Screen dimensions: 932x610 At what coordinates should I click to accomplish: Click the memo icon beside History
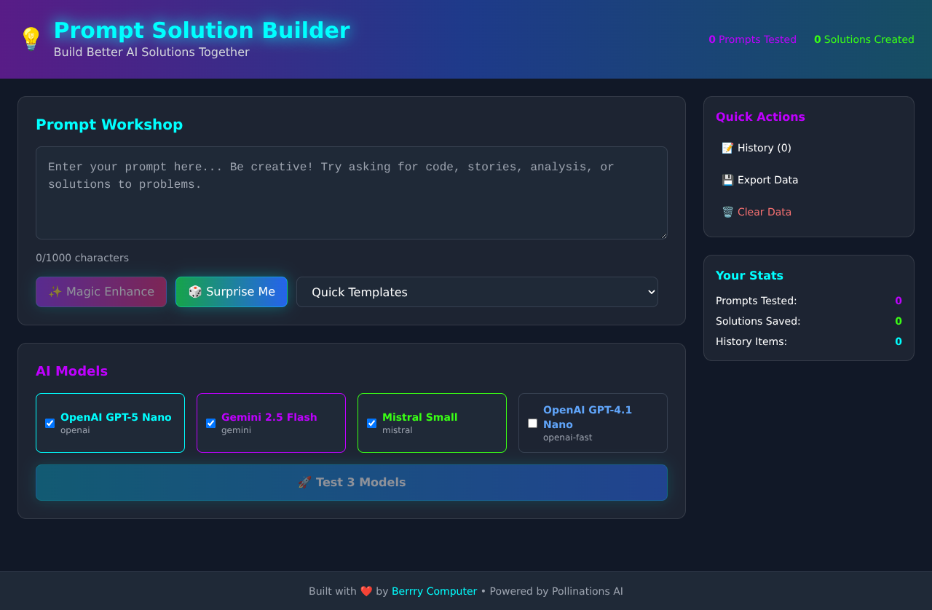point(727,148)
